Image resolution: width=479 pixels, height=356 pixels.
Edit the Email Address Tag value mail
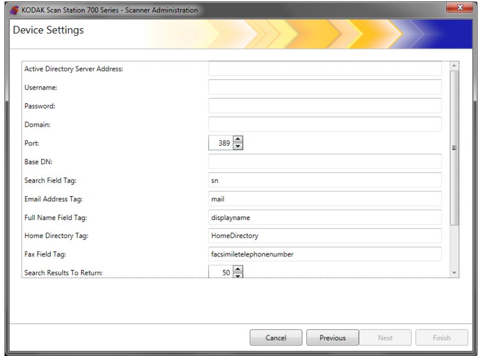point(325,199)
